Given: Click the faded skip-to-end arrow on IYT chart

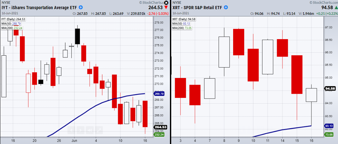Looking at the screenshot, I should click(90, 130).
